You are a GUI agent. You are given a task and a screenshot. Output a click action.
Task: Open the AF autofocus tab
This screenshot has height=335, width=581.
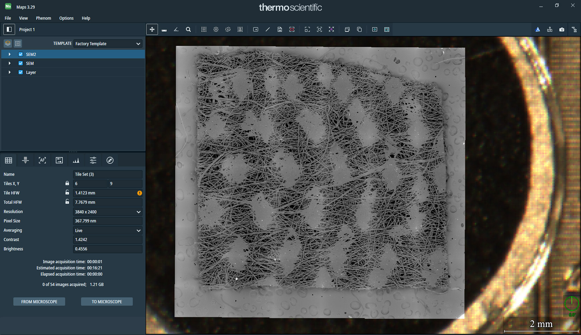[x=42, y=160]
